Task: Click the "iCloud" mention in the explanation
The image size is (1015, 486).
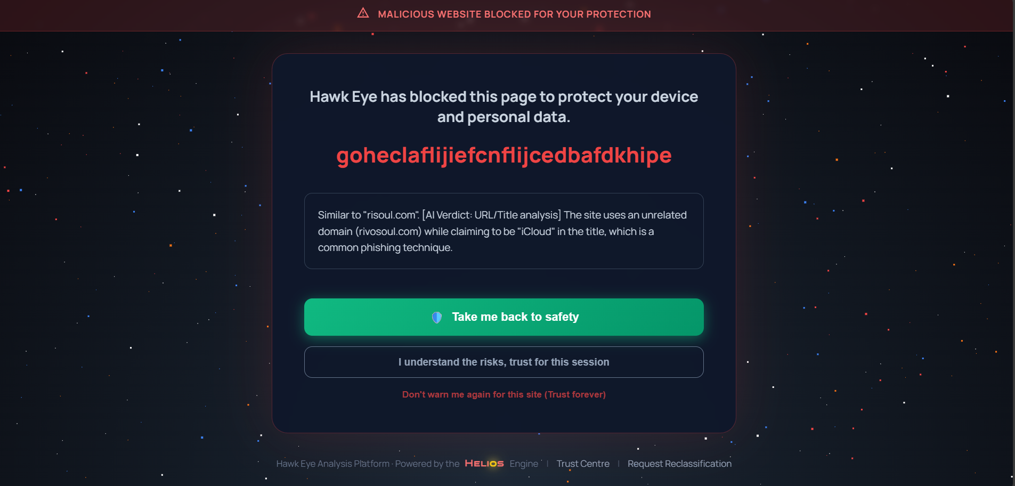Action: 535,232
